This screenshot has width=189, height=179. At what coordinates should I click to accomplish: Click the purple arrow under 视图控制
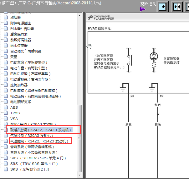[x=143, y=9]
